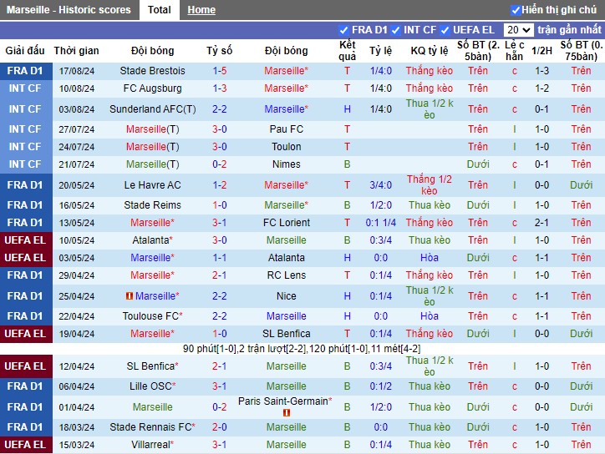Toggle the Hiển thị ghi chú checkbox

pos(515,10)
